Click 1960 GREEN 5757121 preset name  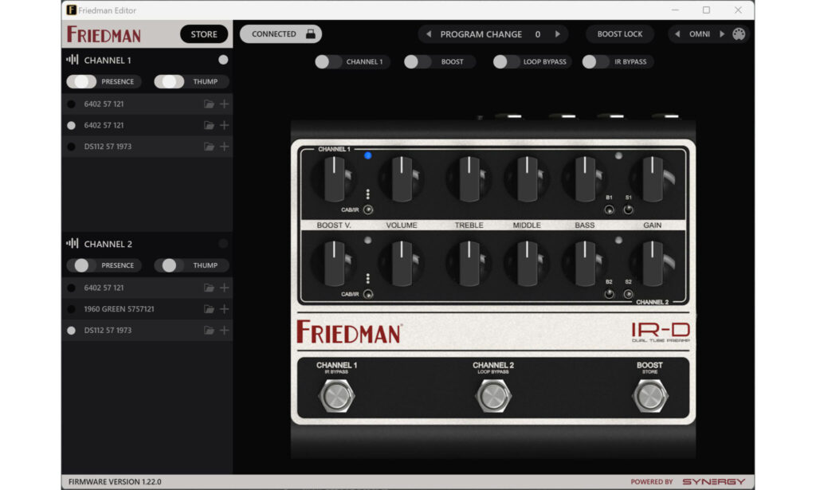pyautogui.click(x=120, y=309)
